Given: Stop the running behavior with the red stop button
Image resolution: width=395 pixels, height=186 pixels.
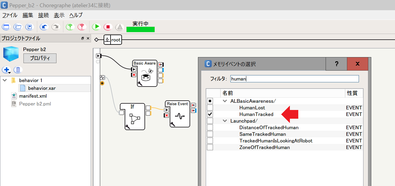Looking at the screenshot, I should point(108,27).
